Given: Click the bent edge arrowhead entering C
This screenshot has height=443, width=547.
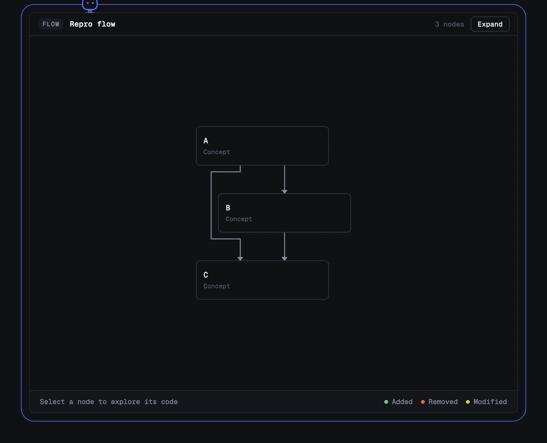Looking at the screenshot, I should 240,259.
